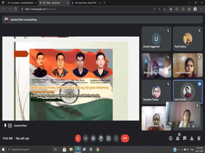
Task: Unmute the microphone in Meet controls
Action: tap(78, 138)
